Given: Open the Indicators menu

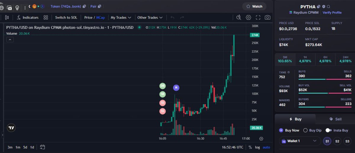Looking at the screenshot, I should point(28,17).
